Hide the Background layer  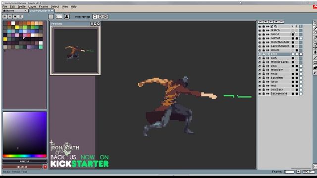coord(260,93)
